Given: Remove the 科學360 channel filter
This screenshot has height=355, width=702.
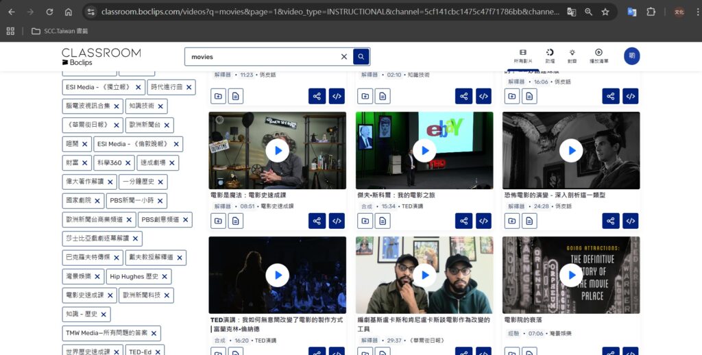Looking at the screenshot, I should coord(128,163).
